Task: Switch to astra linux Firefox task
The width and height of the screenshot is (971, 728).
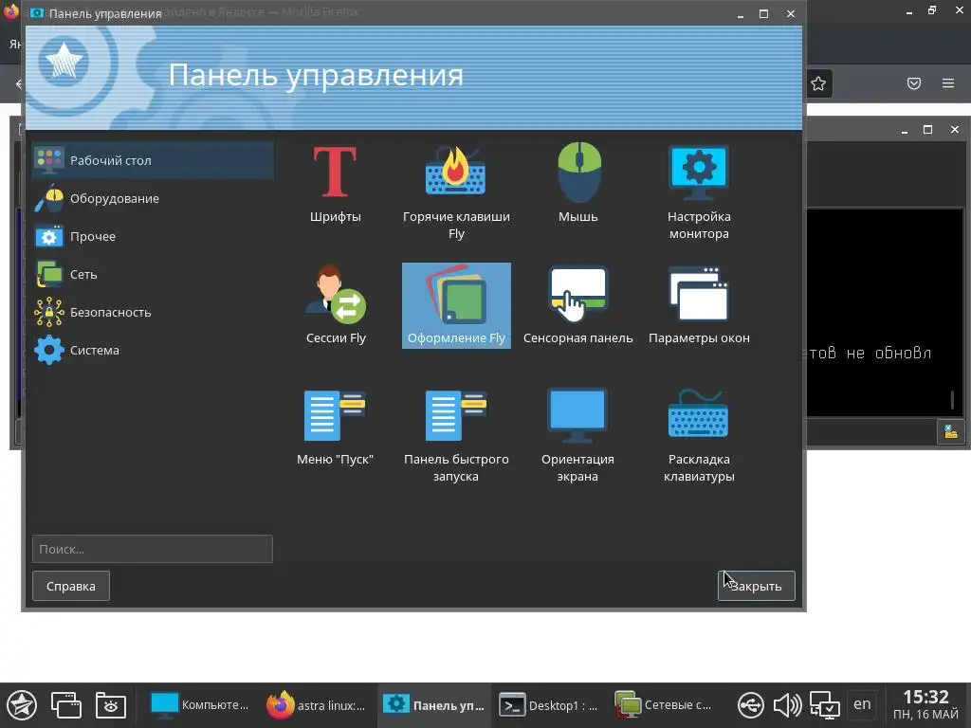Action: tap(316, 705)
